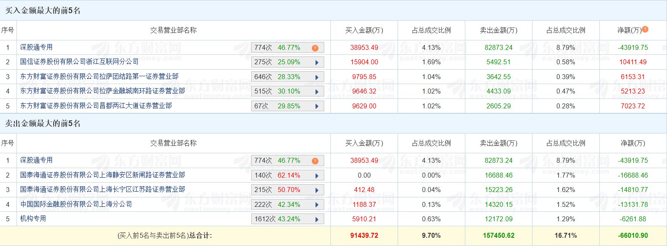Open 东方财富证券拉萨团结路第一证券营业部 link
This screenshot has height=246, width=667.
coord(99,77)
